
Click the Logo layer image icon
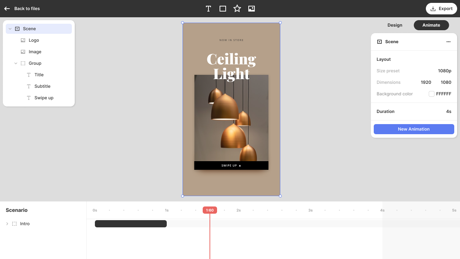click(23, 40)
